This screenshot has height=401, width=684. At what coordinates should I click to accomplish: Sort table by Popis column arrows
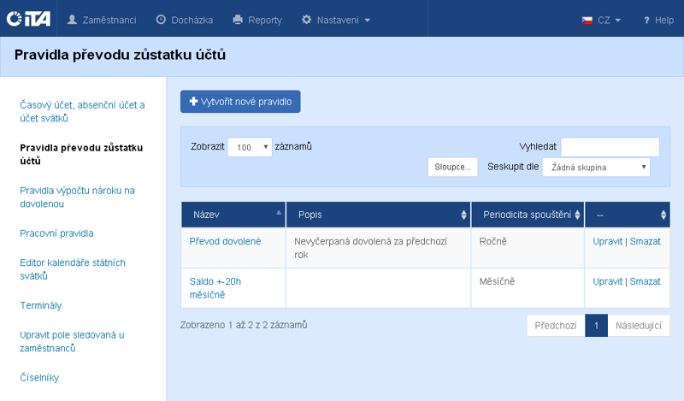pos(464,215)
